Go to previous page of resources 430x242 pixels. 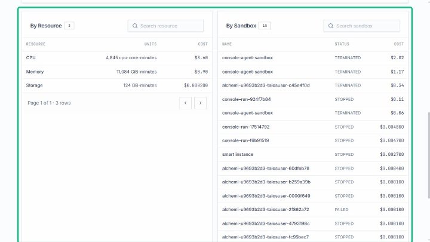(185, 103)
